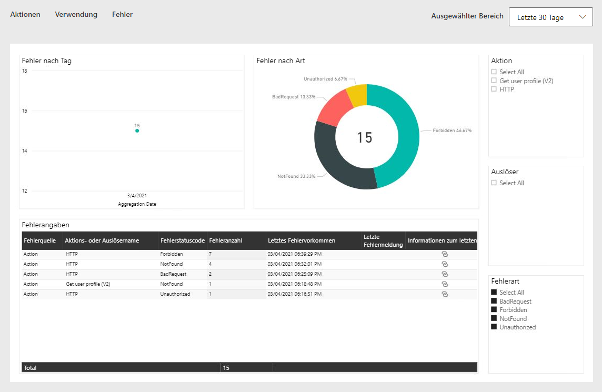
Task: Click link icon in HTTP NotFound row
Action: [445, 264]
